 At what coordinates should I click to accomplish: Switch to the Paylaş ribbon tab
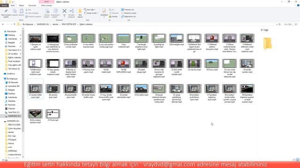pos(22,6)
